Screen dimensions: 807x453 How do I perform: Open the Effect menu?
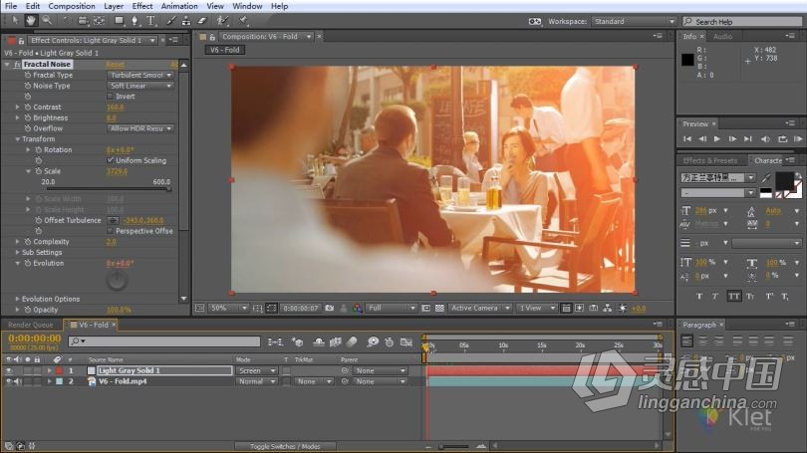pos(142,6)
